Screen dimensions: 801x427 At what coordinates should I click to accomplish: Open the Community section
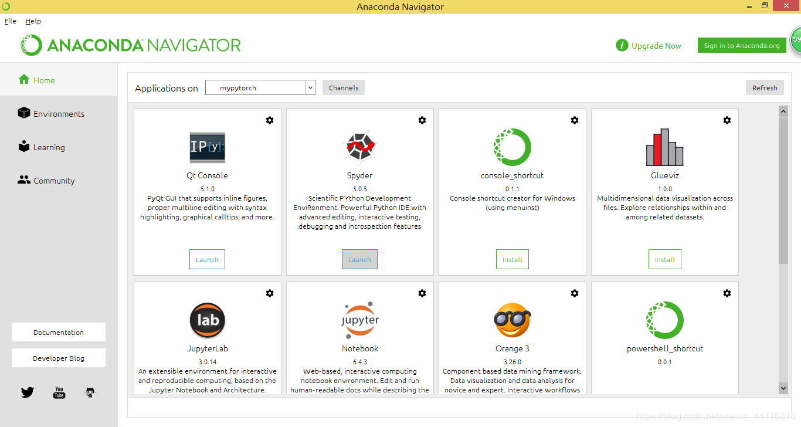[59, 181]
